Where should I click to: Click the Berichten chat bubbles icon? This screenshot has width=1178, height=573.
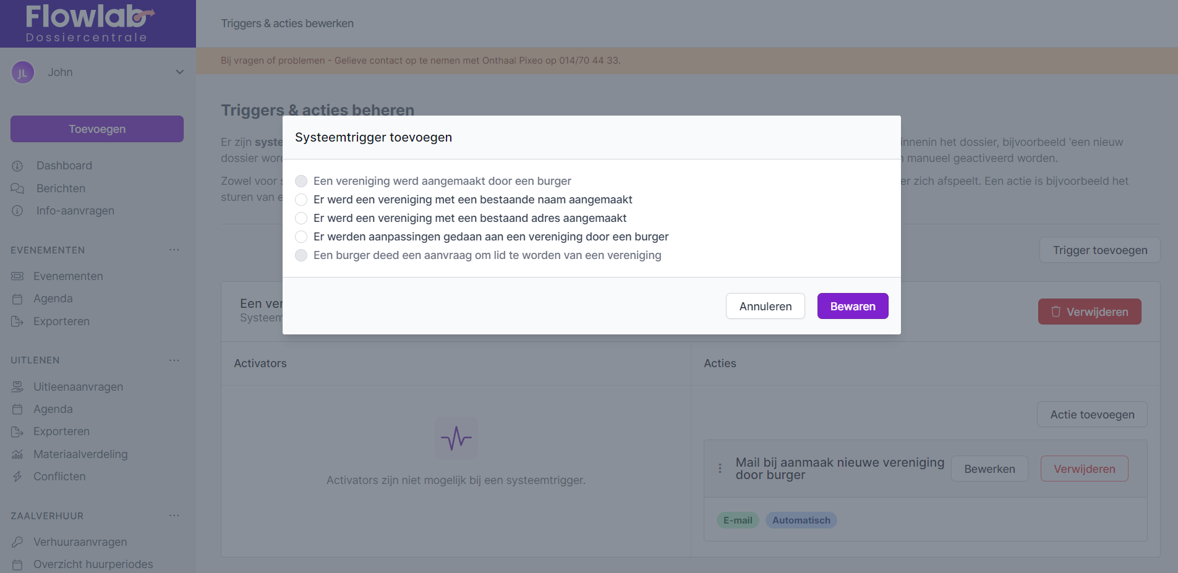[17, 189]
